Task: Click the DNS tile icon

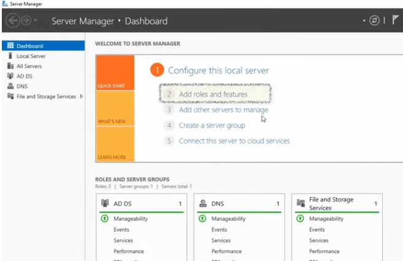Action: 203,203
